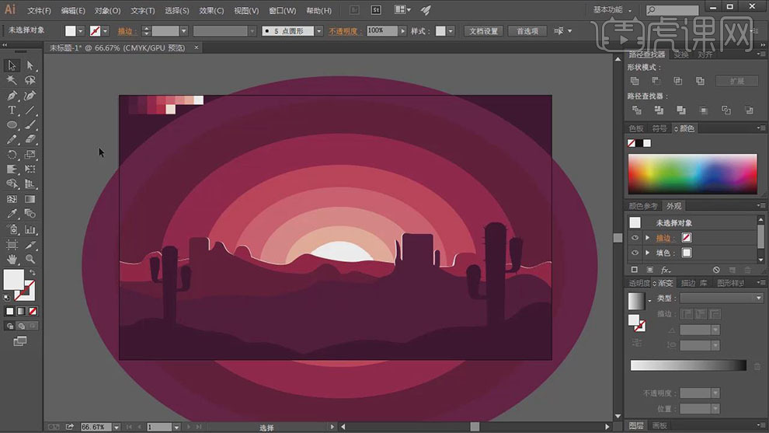Image resolution: width=769 pixels, height=433 pixels.
Task: Select the Type tool
Action: tap(12, 110)
